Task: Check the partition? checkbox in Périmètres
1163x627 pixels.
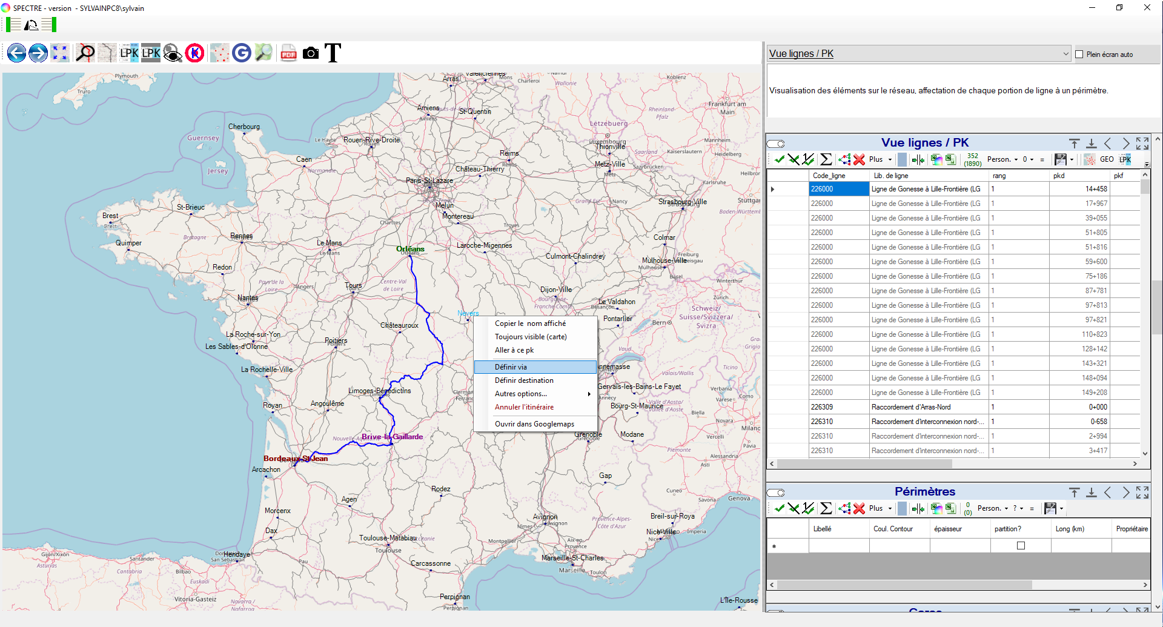Action: (x=1021, y=546)
